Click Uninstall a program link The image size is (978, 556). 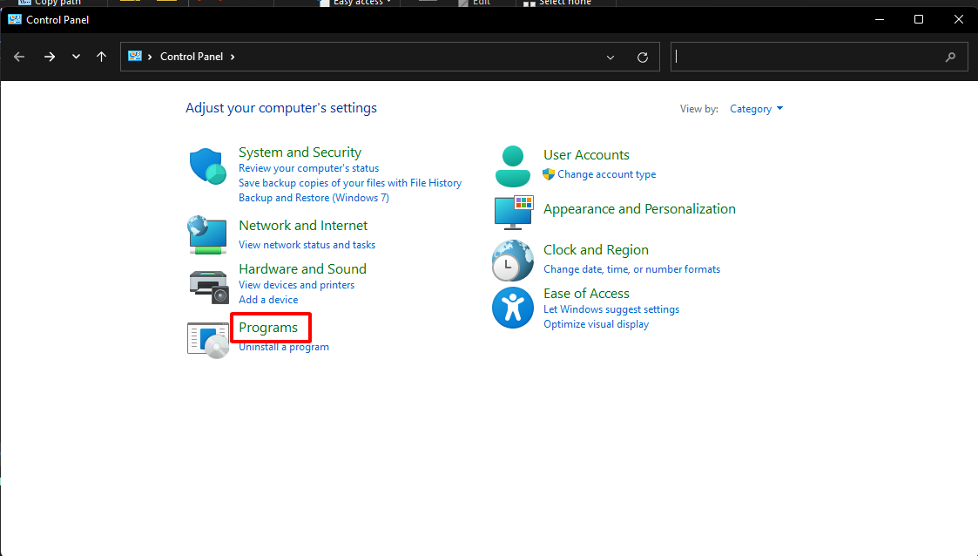point(284,347)
